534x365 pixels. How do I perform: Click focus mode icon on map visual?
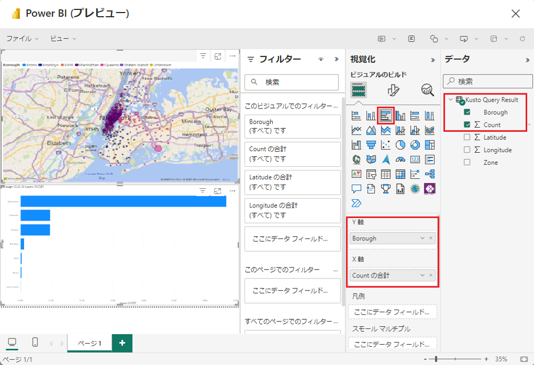218,56
